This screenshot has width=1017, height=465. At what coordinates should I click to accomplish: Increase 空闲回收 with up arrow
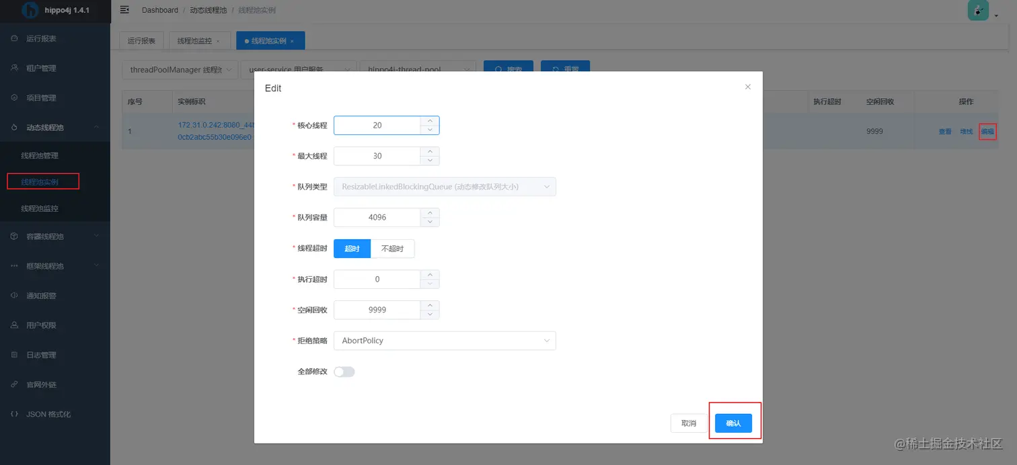point(430,305)
